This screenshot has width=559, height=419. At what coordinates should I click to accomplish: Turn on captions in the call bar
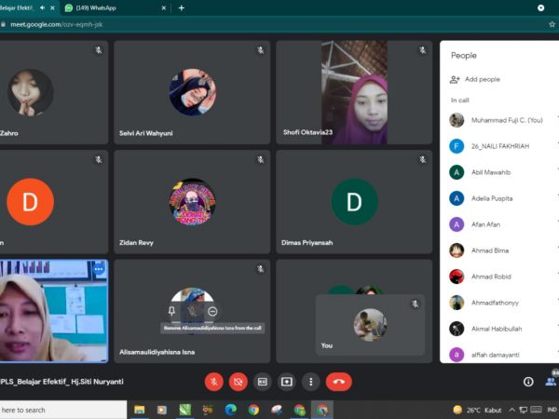click(x=263, y=381)
